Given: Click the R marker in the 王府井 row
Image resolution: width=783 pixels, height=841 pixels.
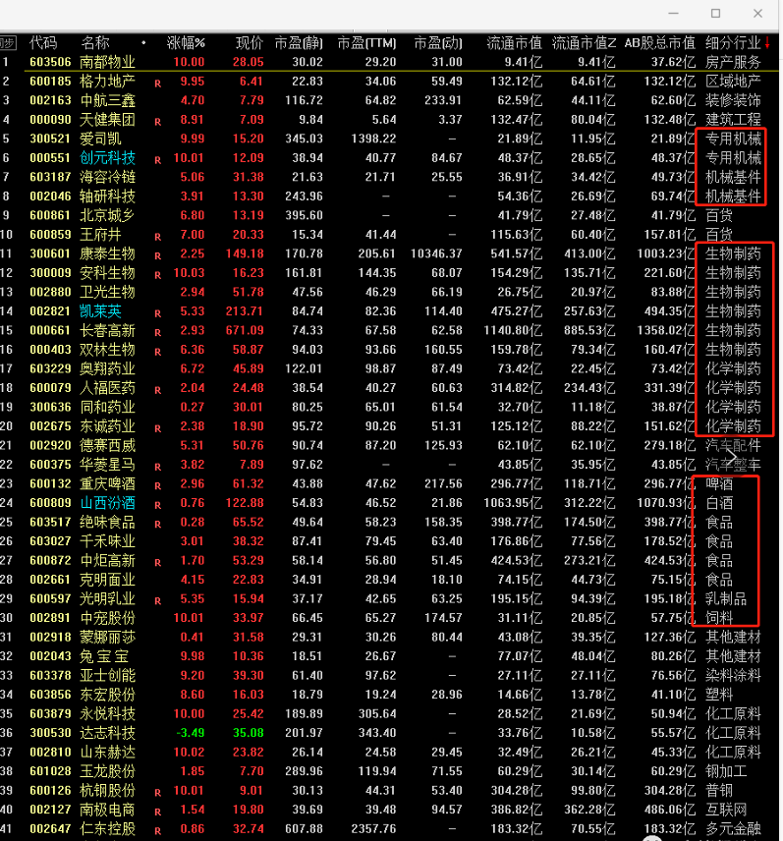Looking at the screenshot, I should click(157, 237).
